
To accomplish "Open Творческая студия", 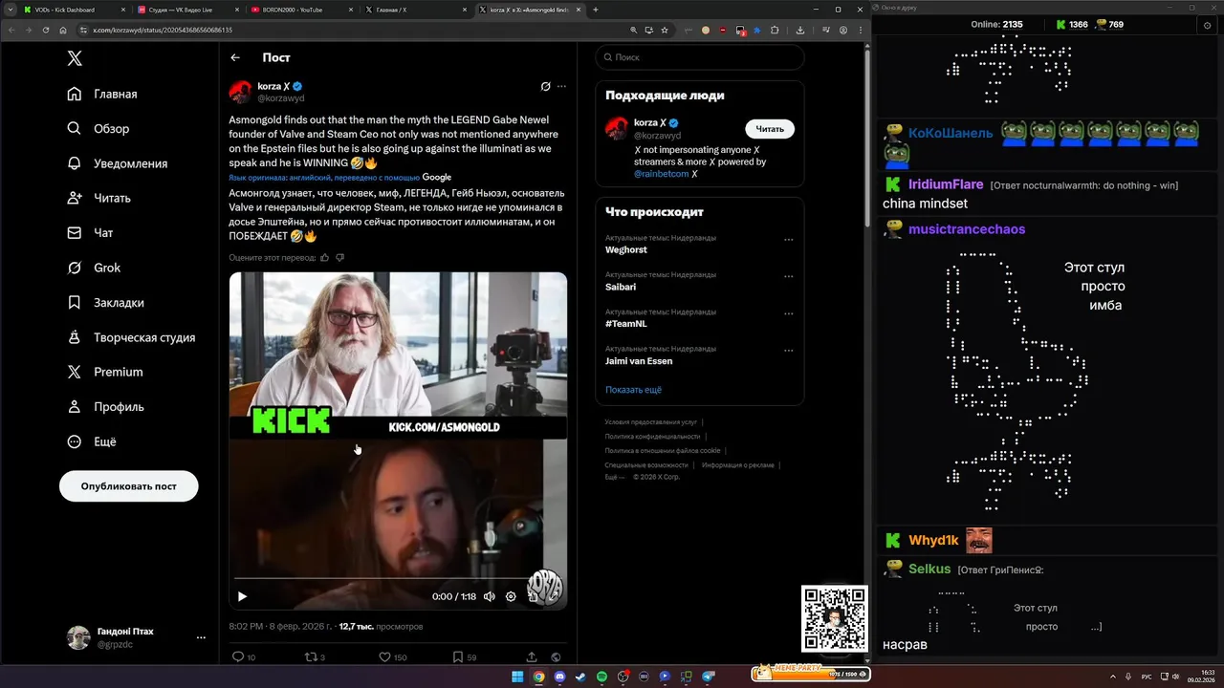I will click(x=131, y=337).
